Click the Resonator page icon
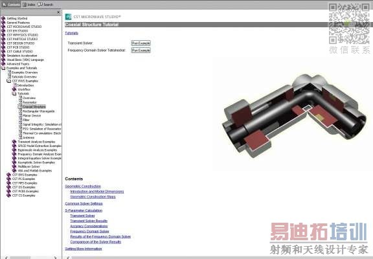The image size is (373, 259). coord(20,102)
